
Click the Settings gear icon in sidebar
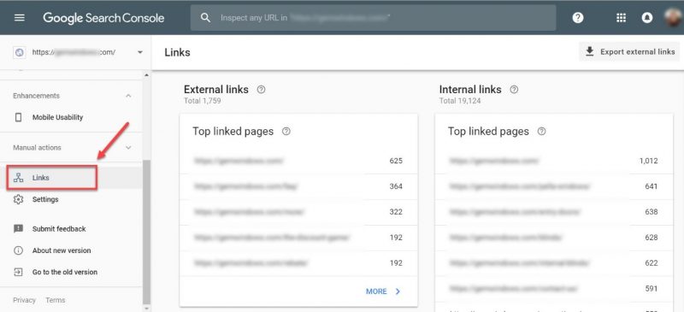(x=18, y=199)
